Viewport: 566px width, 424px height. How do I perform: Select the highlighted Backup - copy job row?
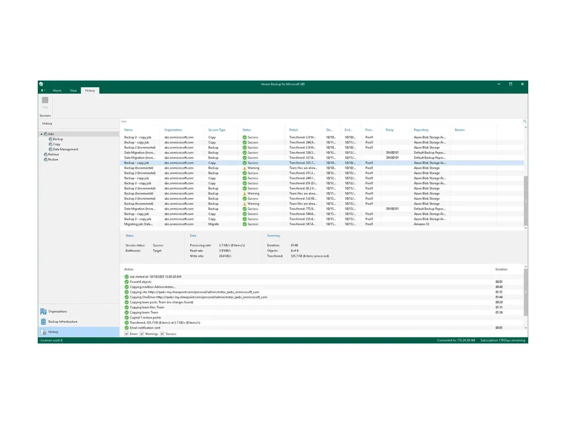pyautogui.click(x=322, y=163)
